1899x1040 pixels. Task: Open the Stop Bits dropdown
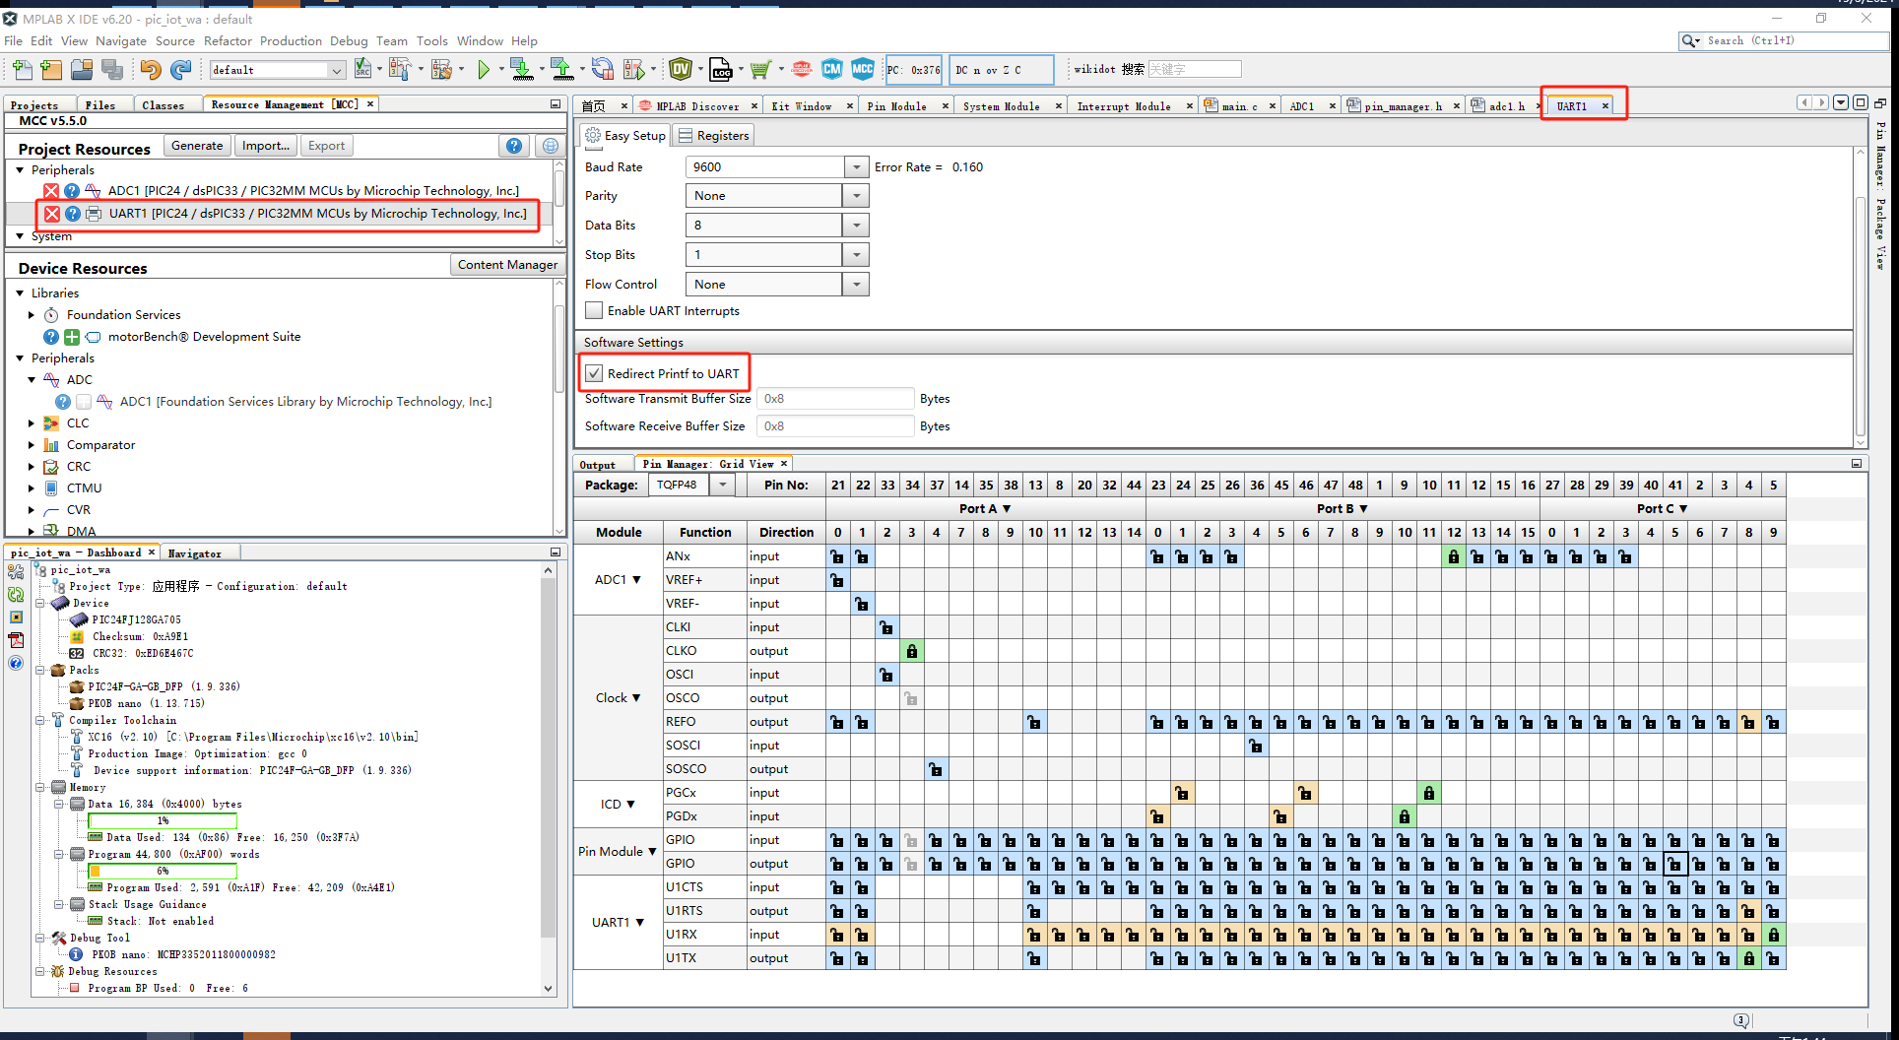point(857,255)
